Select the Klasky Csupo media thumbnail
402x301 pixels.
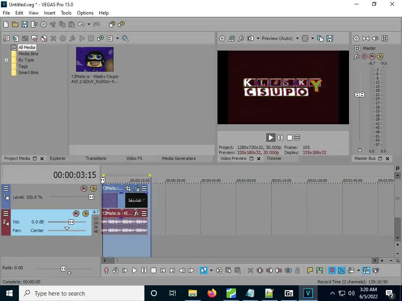point(95,60)
